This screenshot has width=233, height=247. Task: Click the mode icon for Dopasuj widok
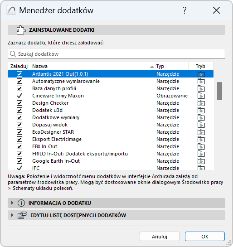[x=201, y=125]
